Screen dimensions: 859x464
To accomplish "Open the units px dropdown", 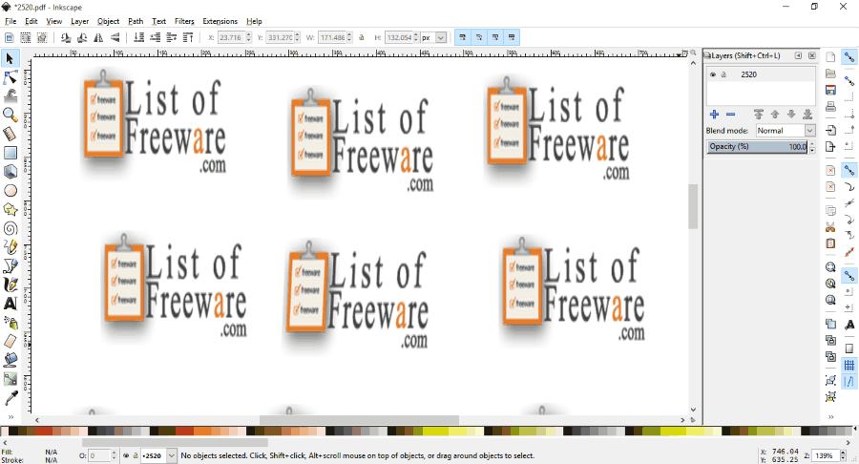I will (440, 37).
